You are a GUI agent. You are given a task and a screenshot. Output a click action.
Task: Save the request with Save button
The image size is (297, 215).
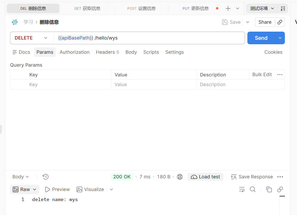(x=231, y=22)
